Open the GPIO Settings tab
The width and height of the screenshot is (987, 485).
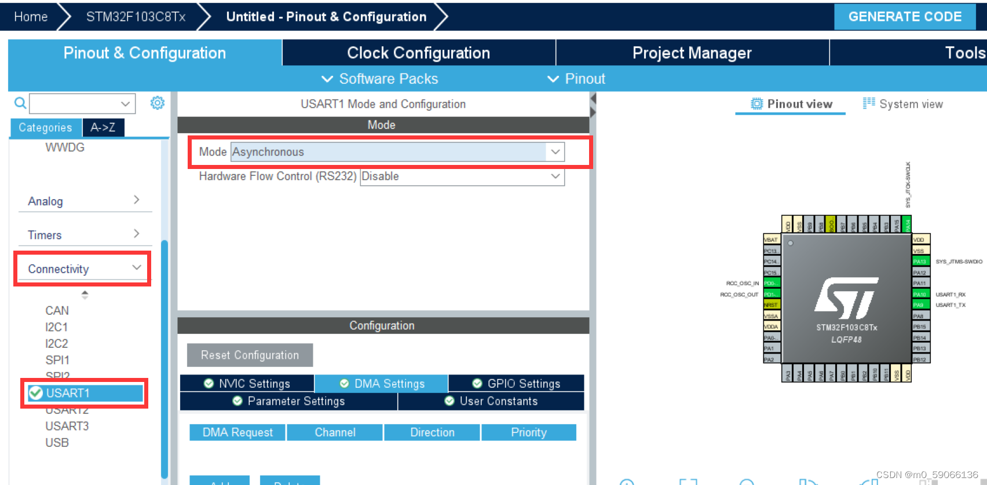point(516,383)
